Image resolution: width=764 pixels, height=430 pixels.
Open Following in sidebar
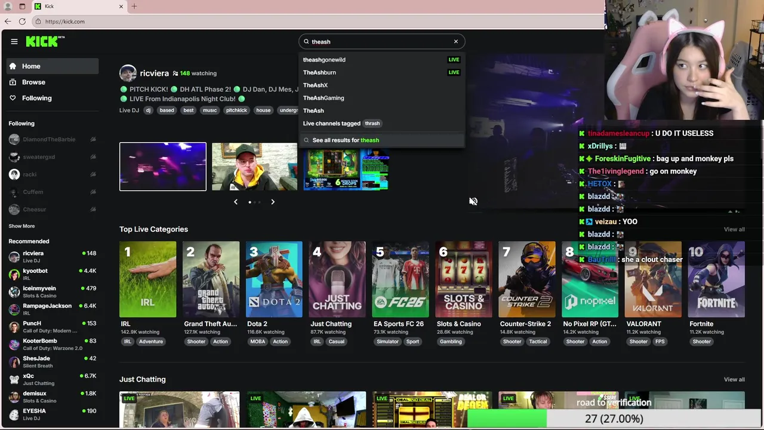(x=53, y=98)
